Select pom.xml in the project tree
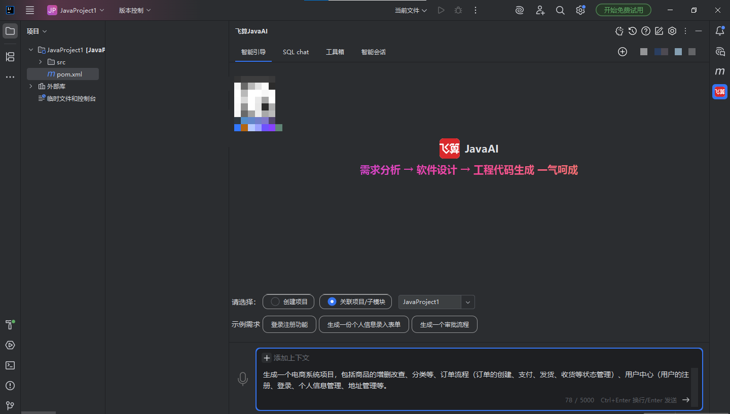730x414 pixels. (x=63, y=74)
